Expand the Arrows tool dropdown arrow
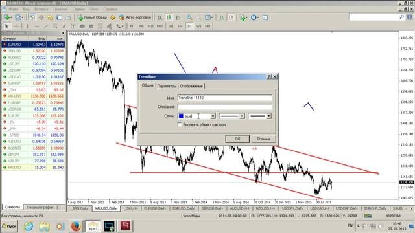The height and width of the screenshot is (233, 415). 123,26
